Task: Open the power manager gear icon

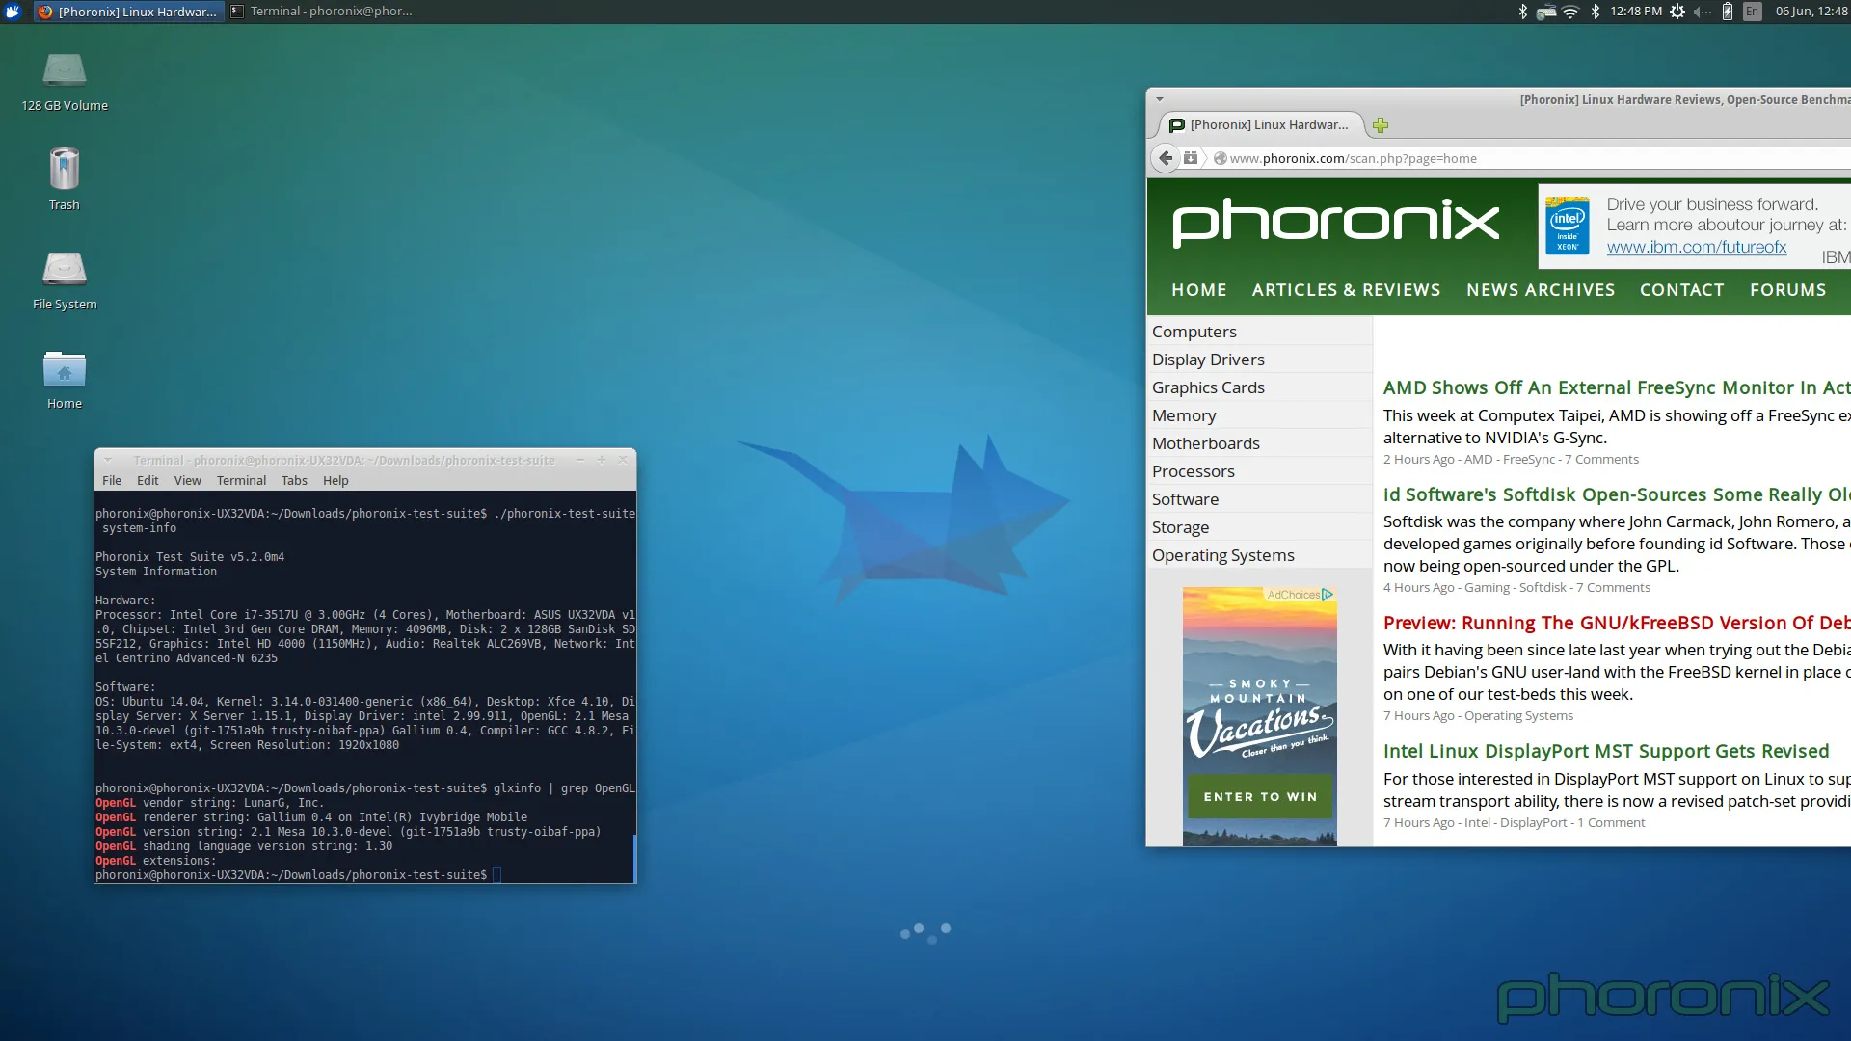Action: click(x=1677, y=12)
